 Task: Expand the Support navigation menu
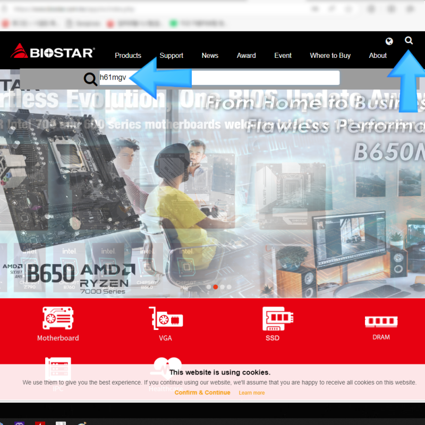pos(171,55)
